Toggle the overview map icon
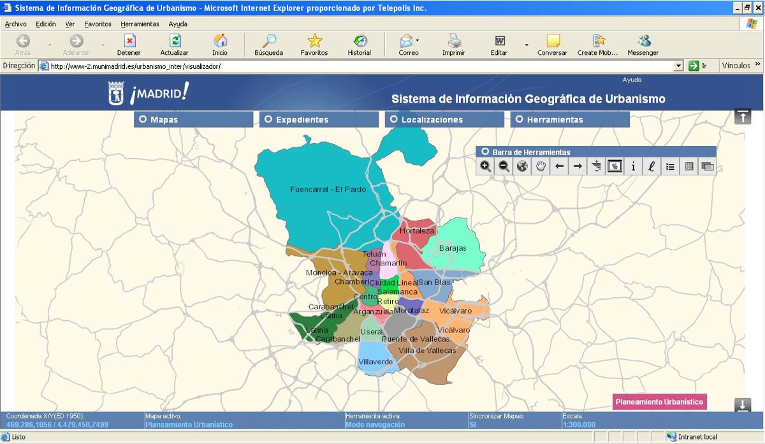The height and width of the screenshot is (444, 765). pyautogui.click(x=615, y=166)
